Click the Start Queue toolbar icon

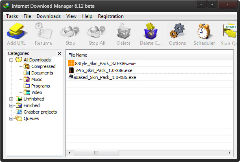tap(230, 31)
